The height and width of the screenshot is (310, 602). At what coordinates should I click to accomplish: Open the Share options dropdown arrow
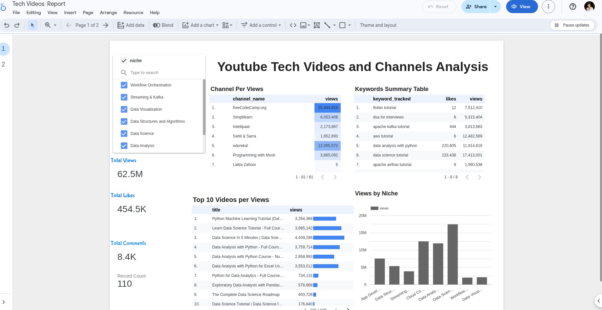click(x=495, y=7)
